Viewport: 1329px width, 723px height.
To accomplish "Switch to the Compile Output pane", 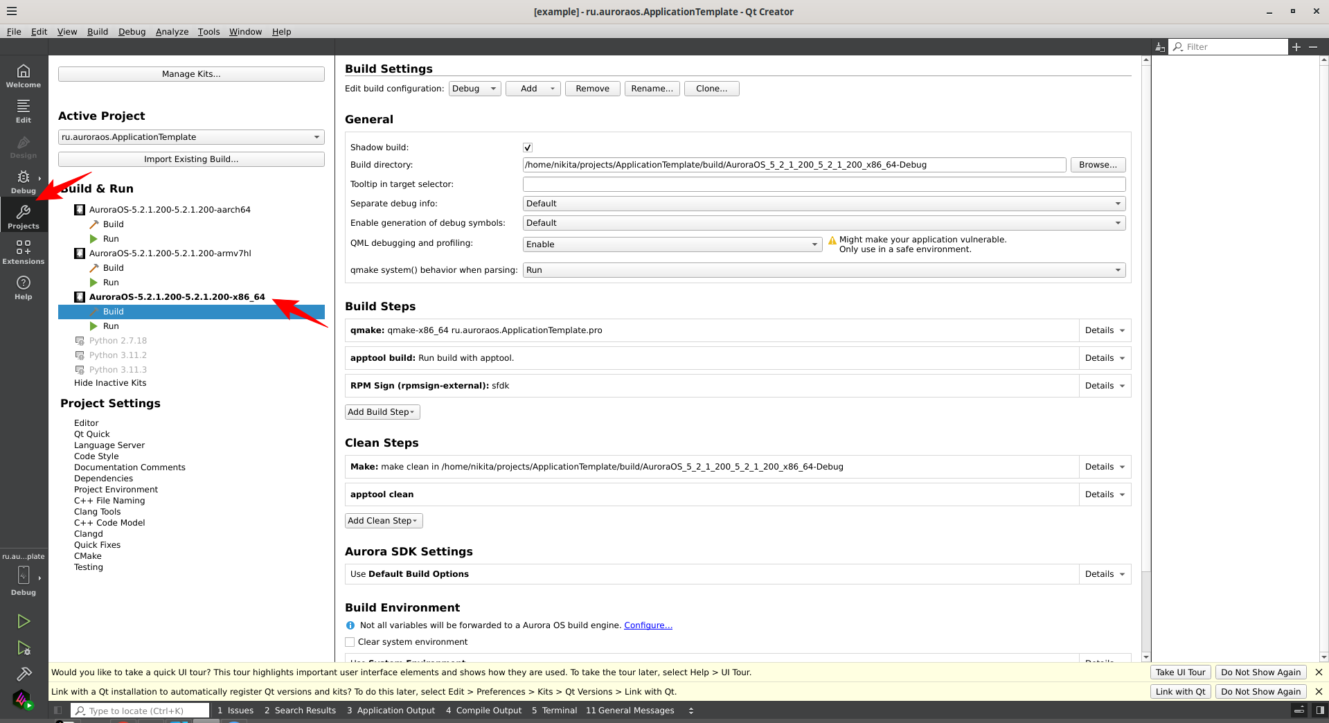I will click(x=484, y=711).
